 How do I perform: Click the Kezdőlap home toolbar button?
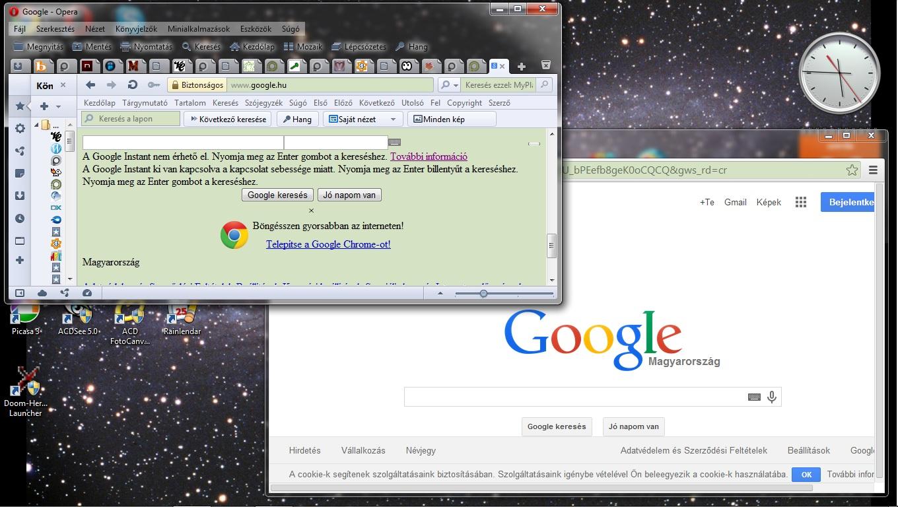point(252,47)
